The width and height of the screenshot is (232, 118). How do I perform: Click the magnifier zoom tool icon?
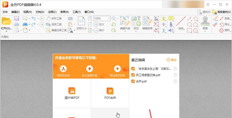tap(113, 19)
